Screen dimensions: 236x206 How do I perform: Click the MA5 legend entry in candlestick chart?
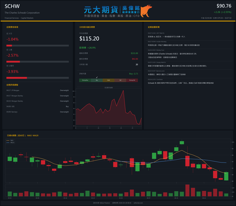click(10, 141)
